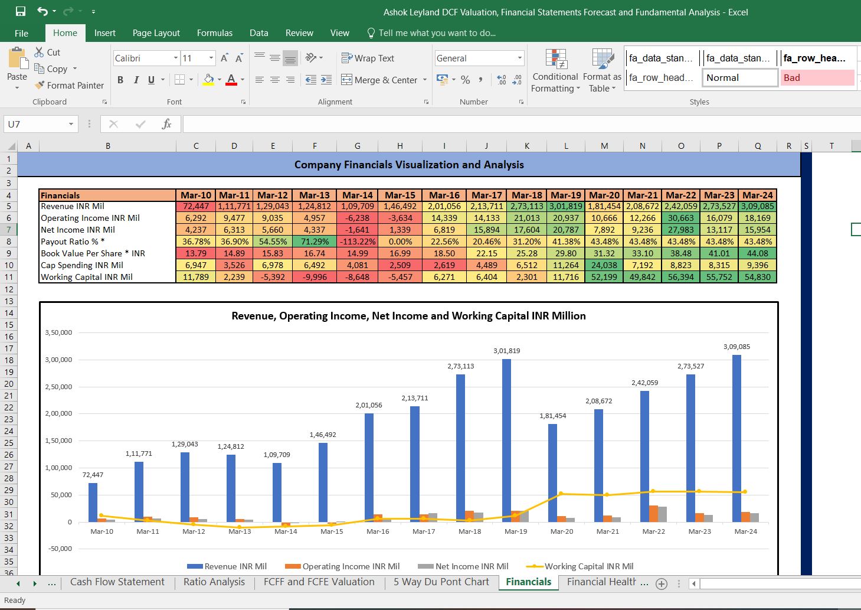Open Font dialog launcher

coord(243,102)
